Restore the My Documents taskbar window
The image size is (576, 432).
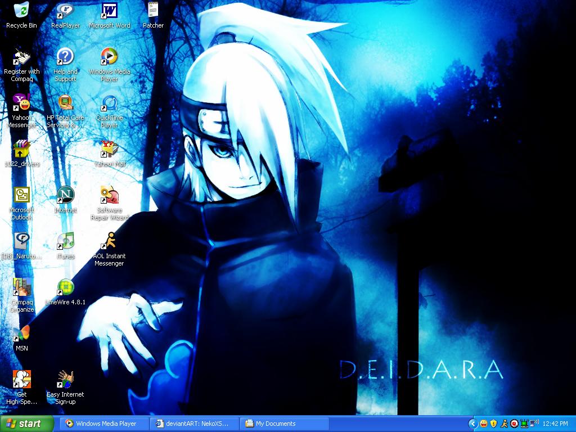point(284,424)
